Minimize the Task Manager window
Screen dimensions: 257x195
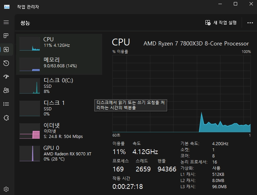pyautogui.click(x=220, y=4)
